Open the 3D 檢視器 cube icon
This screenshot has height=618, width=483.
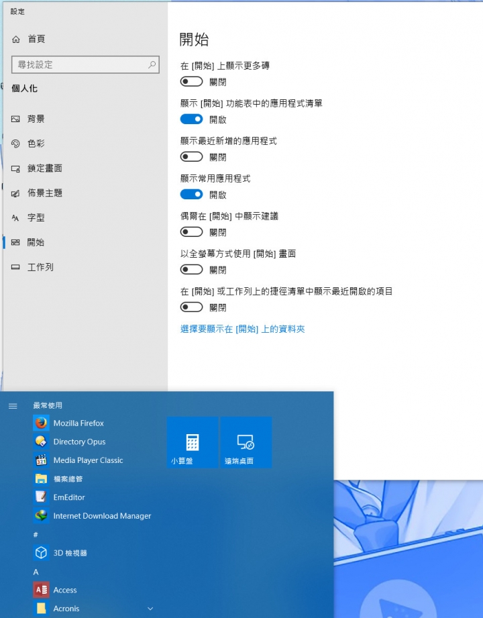[41, 552]
